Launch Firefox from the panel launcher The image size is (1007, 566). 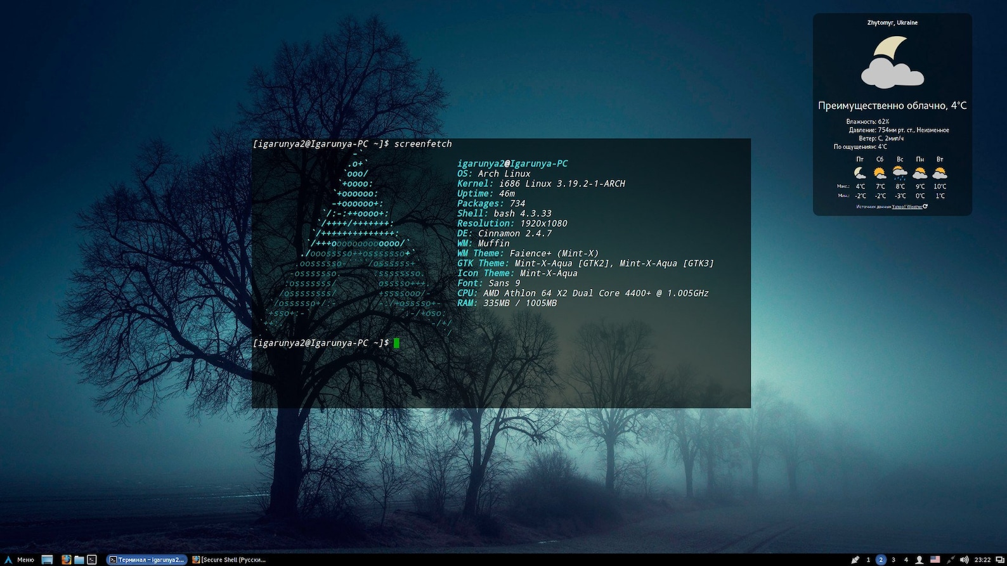pos(66,560)
